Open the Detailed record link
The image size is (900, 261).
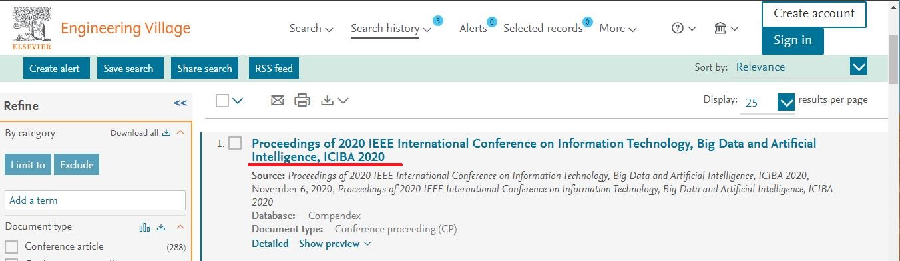(x=270, y=244)
